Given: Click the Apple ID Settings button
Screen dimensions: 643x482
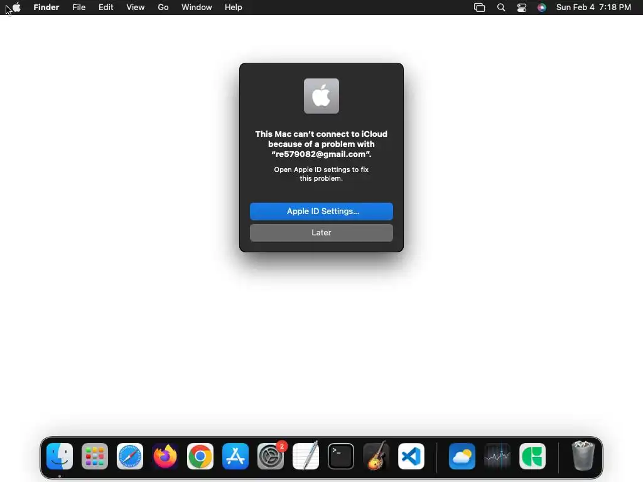Looking at the screenshot, I should click(321, 211).
